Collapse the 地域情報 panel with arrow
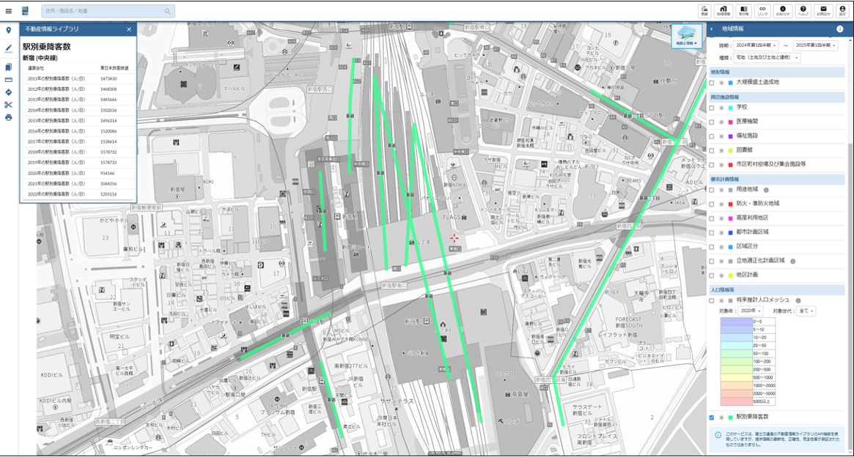The height and width of the screenshot is (457, 854). 711,29
